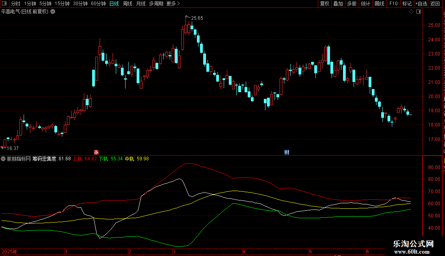Click month 6 on the time axis
The image size is (445, 256).
point(367,251)
